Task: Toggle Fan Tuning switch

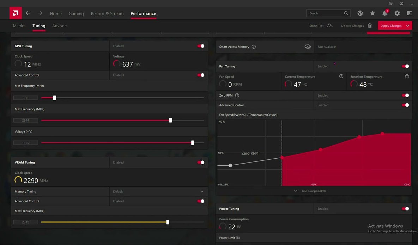Action: (x=405, y=66)
